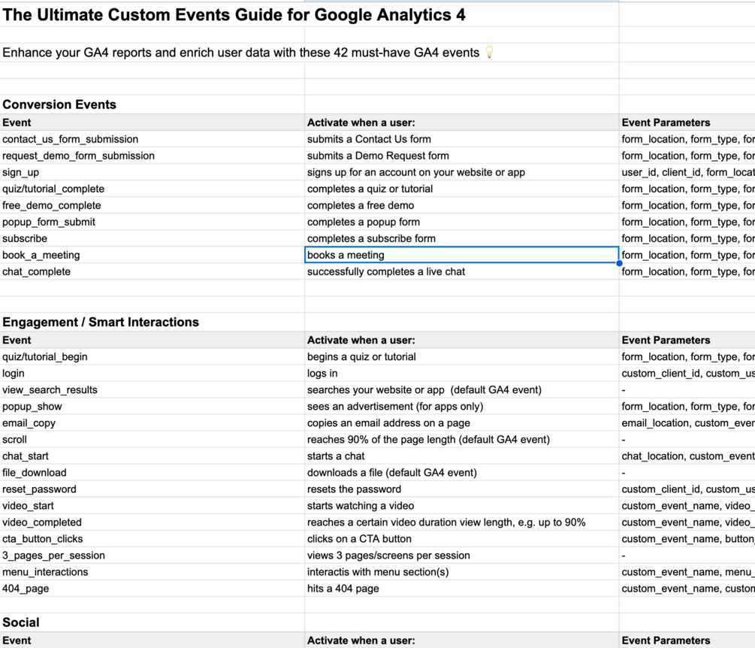This screenshot has width=755, height=648.
Task: Select the 'popup_form_submit' cell
Action: [x=49, y=222]
